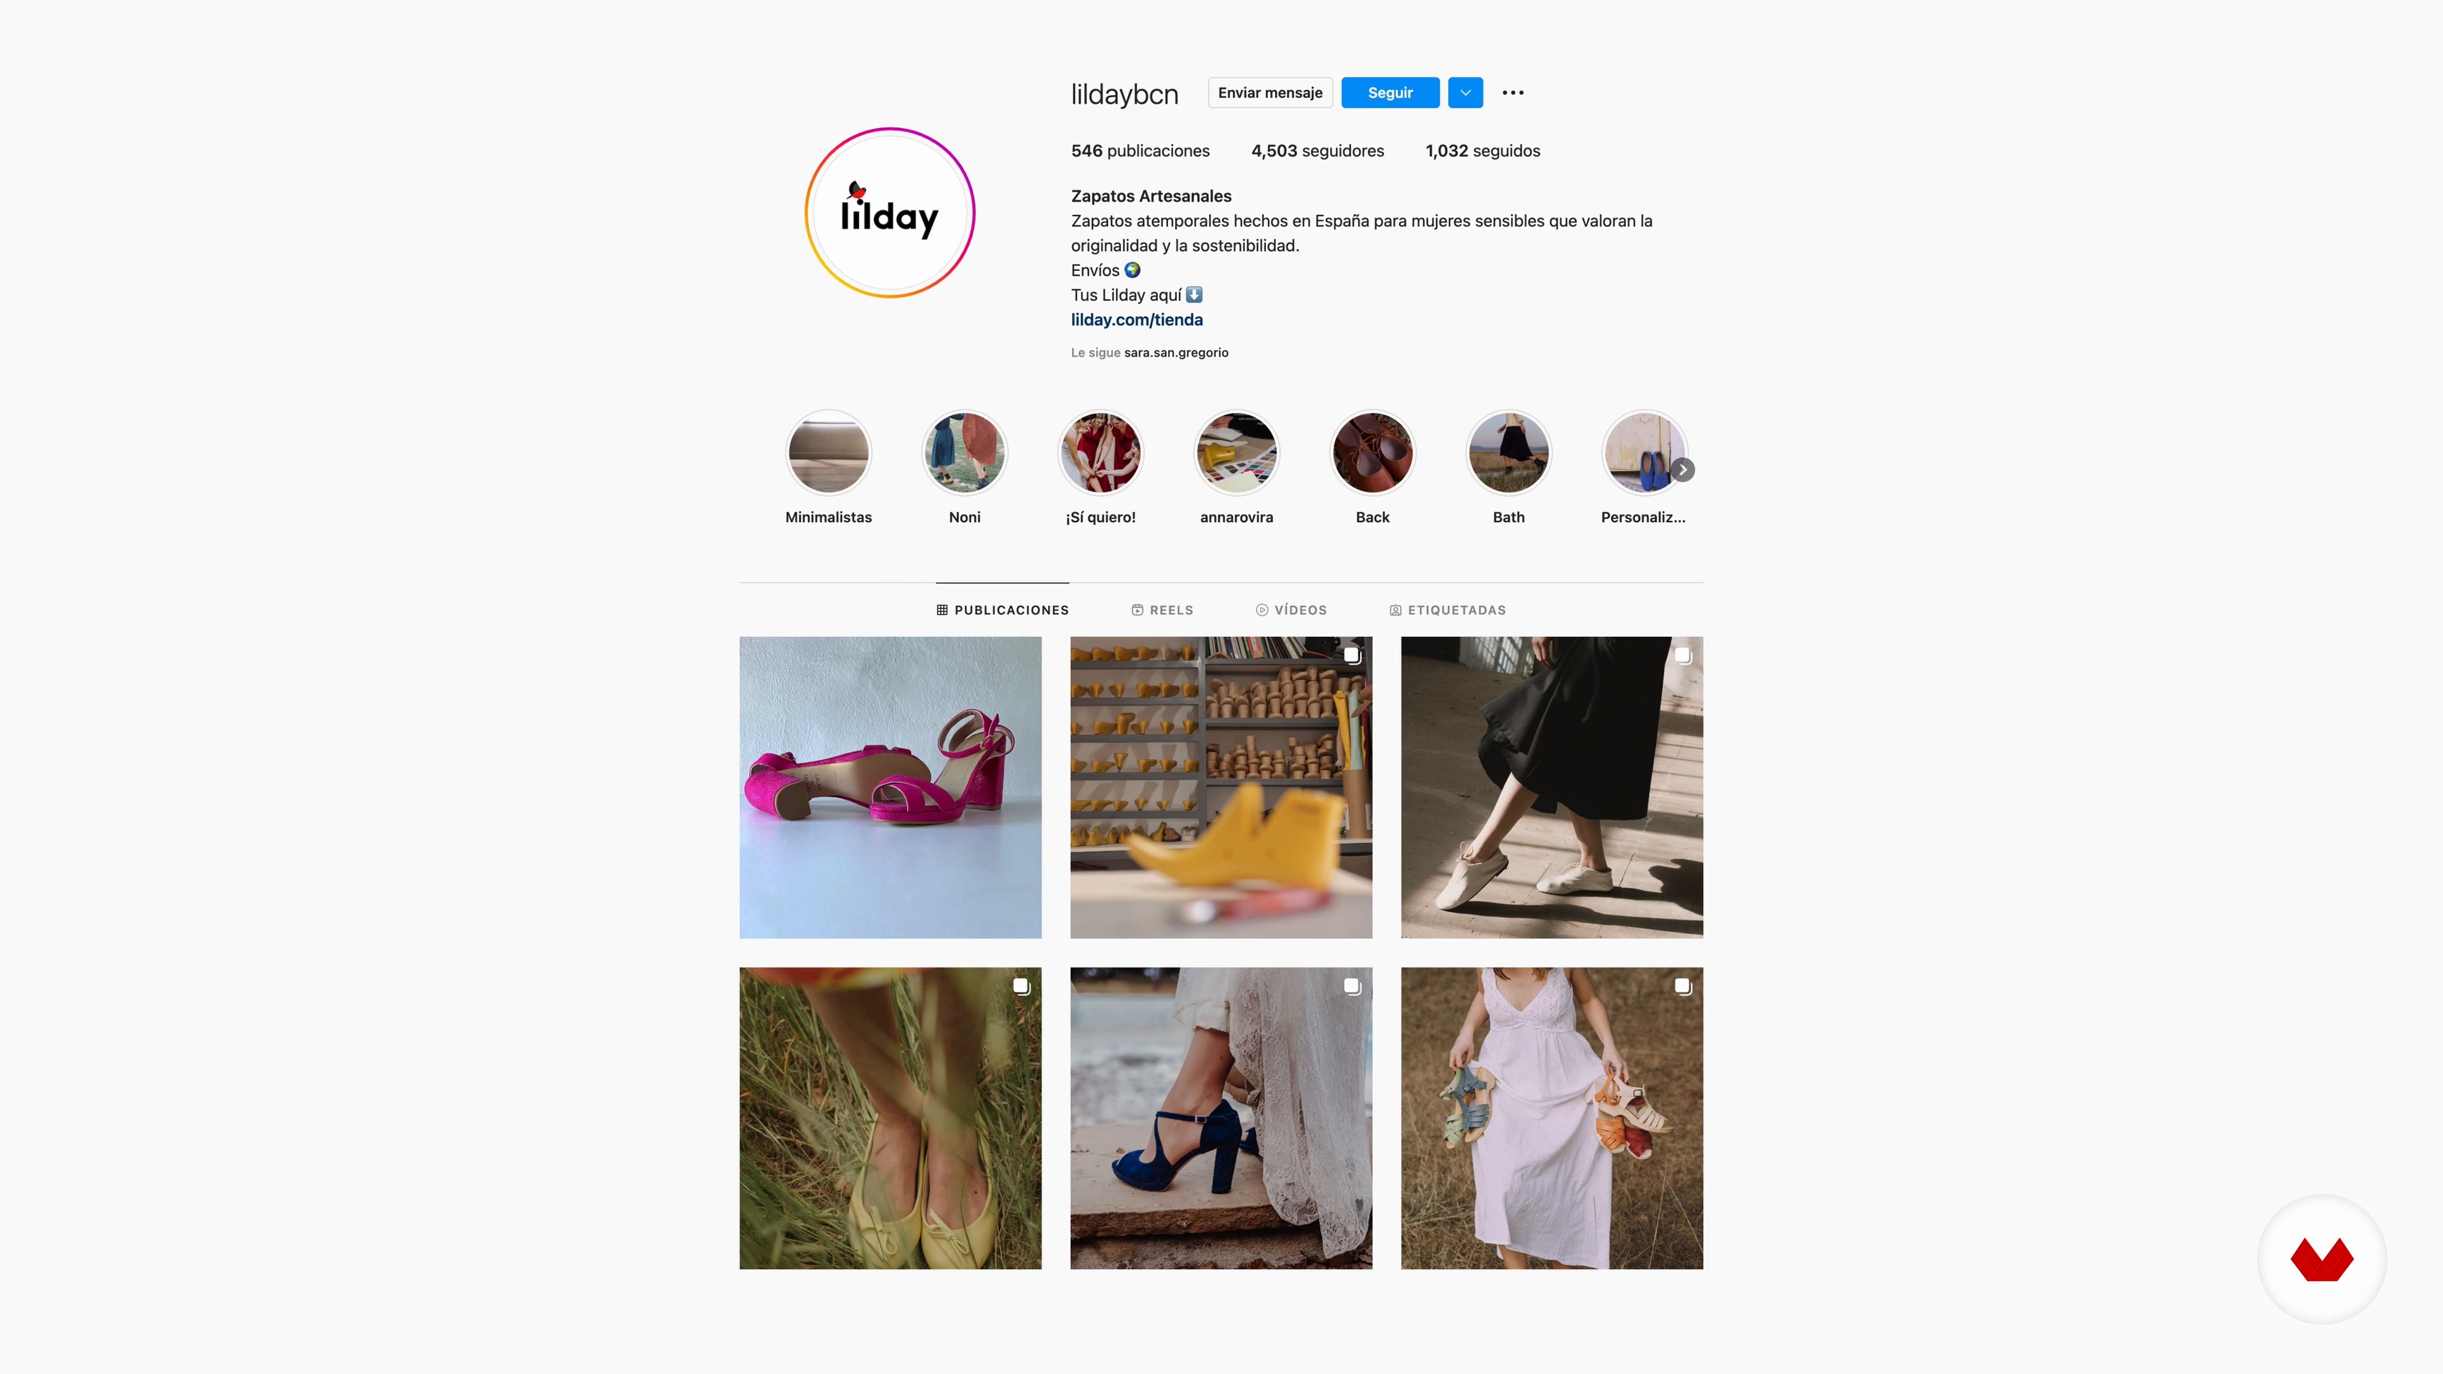
Task: Click the Enviar mensaje button
Action: click(x=1270, y=93)
